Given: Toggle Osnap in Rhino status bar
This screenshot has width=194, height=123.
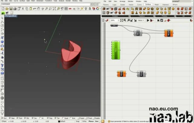Looking at the screenshot, I should (x=97, y=121).
